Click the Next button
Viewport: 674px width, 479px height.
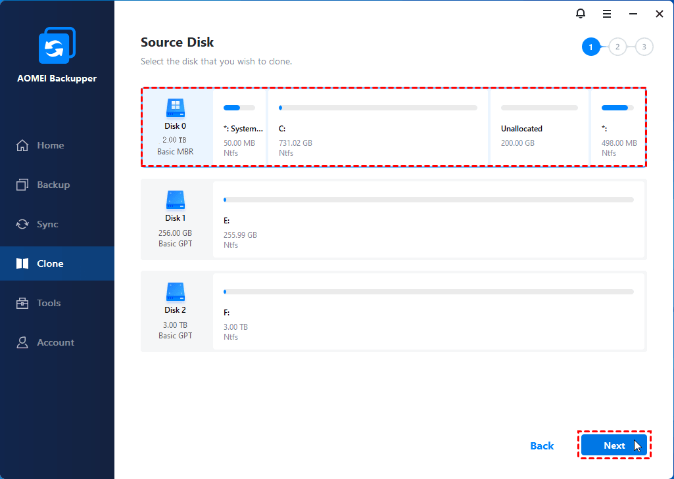[x=614, y=445]
